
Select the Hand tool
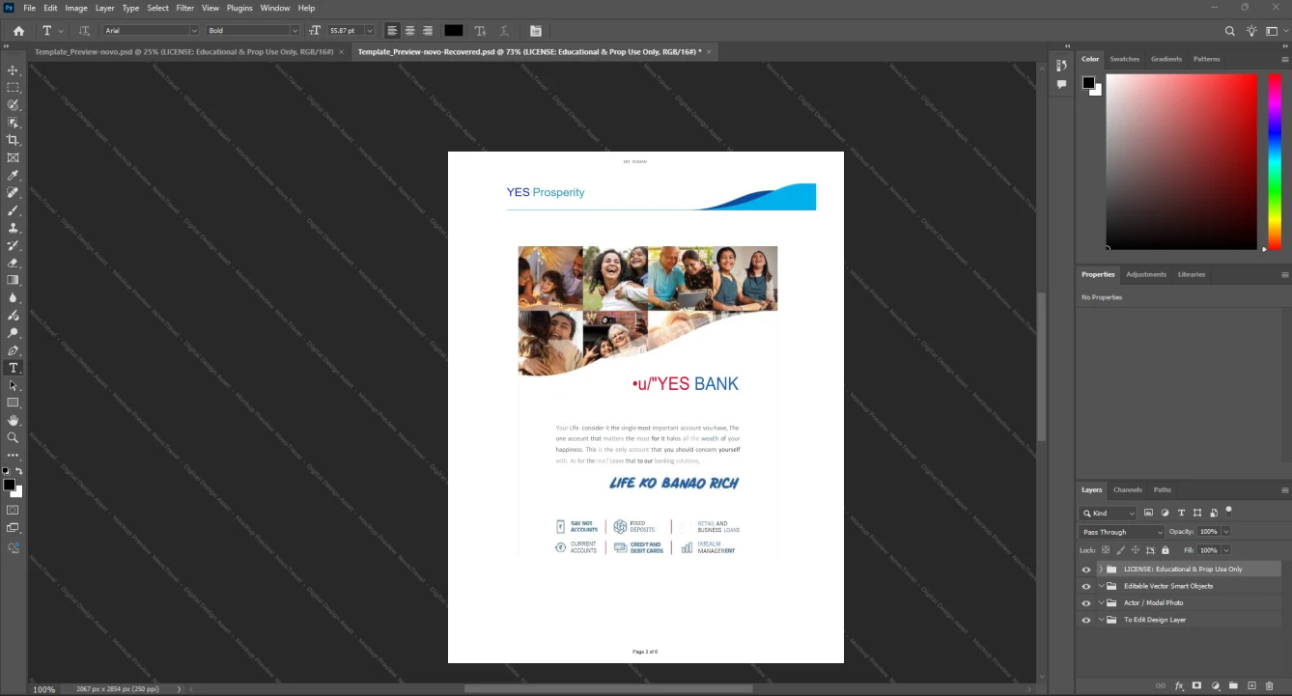click(13, 421)
